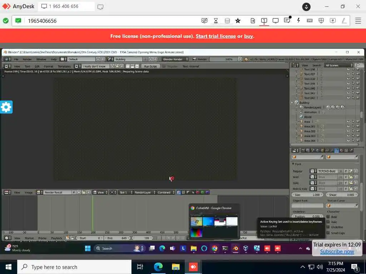Toggle viewport visibility eye for Area.002
Screen dimensions: 366x274
pyautogui.click(x=348, y=131)
